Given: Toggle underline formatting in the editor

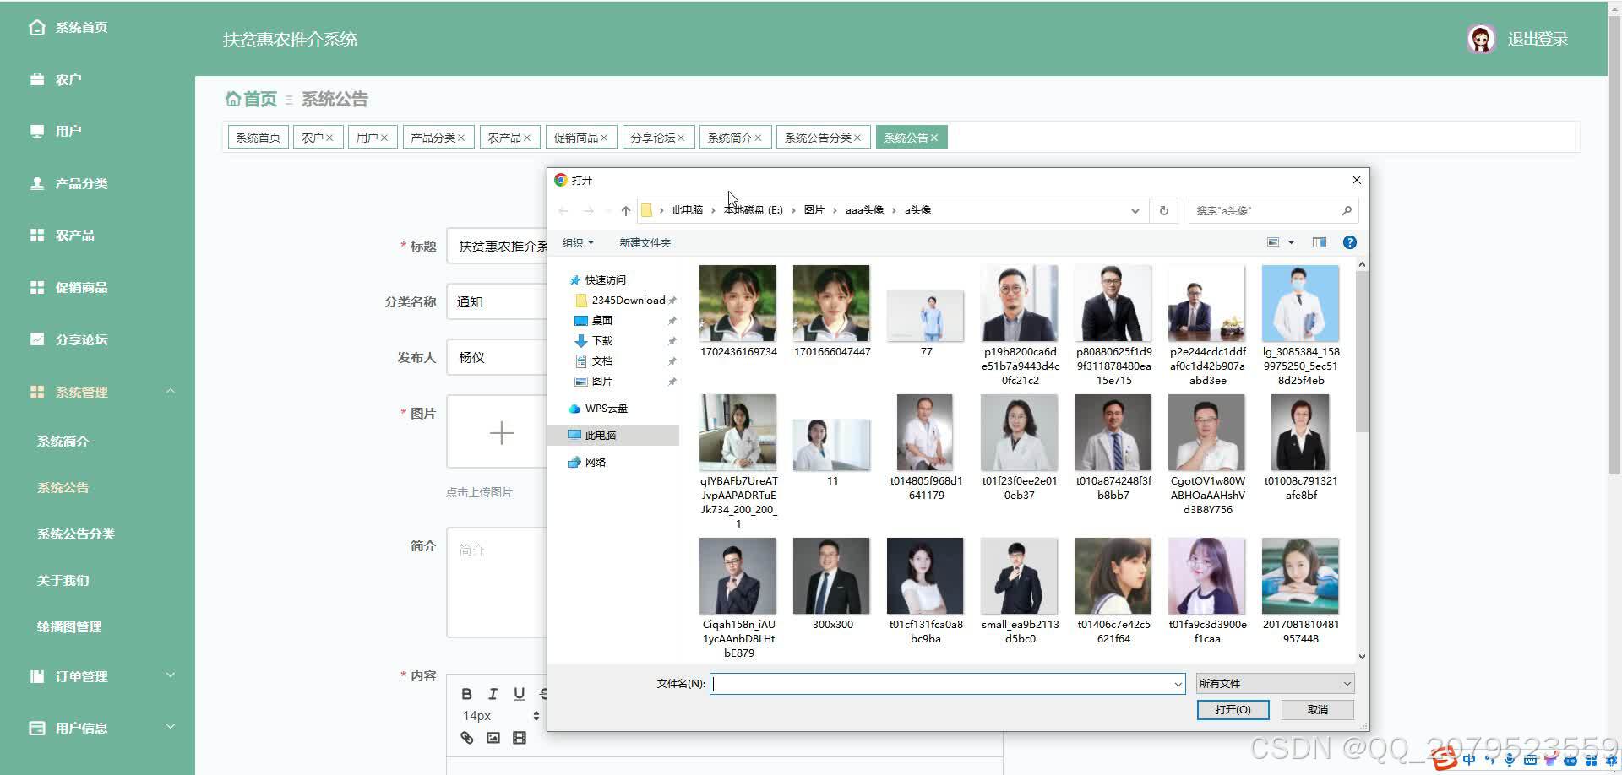Looking at the screenshot, I should tap(519, 694).
